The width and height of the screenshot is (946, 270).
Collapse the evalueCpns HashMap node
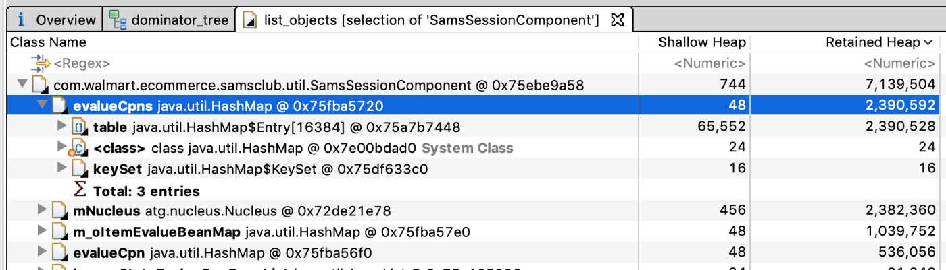tap(42, 106)
